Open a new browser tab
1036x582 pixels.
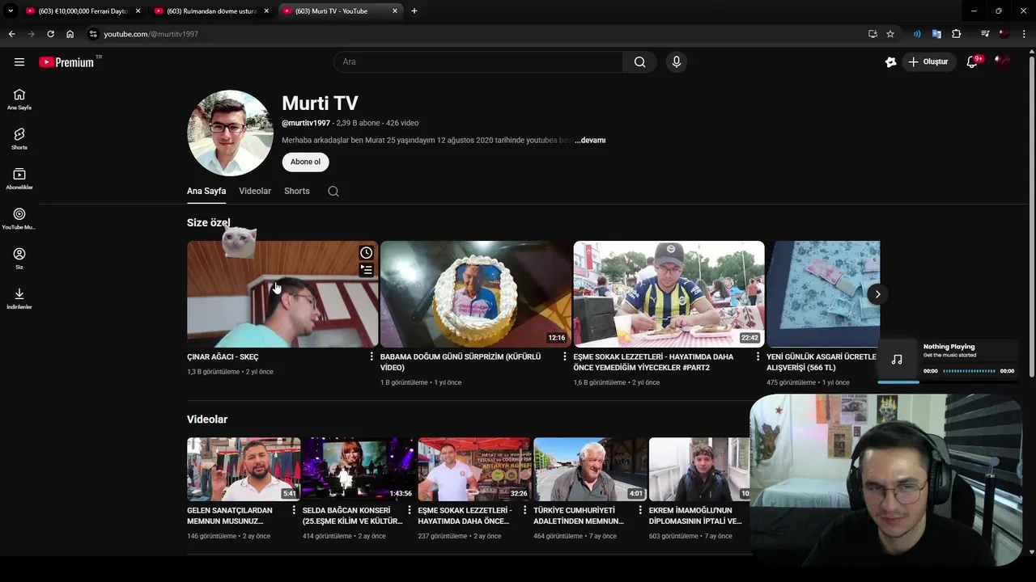pos(414,11)
